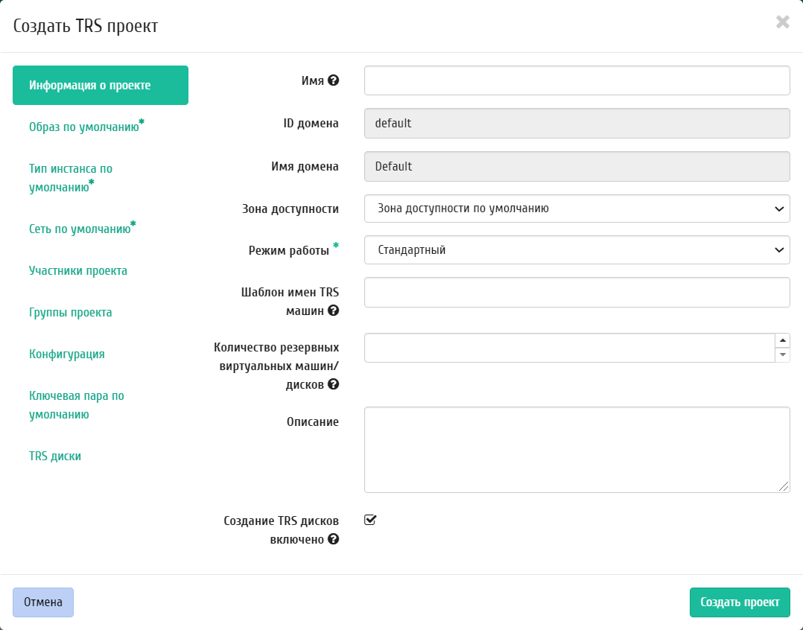Click help icon beside Шаблон имен TRS машин
Viewport: 803px width, 630px height.
click(x=334, y=311)
